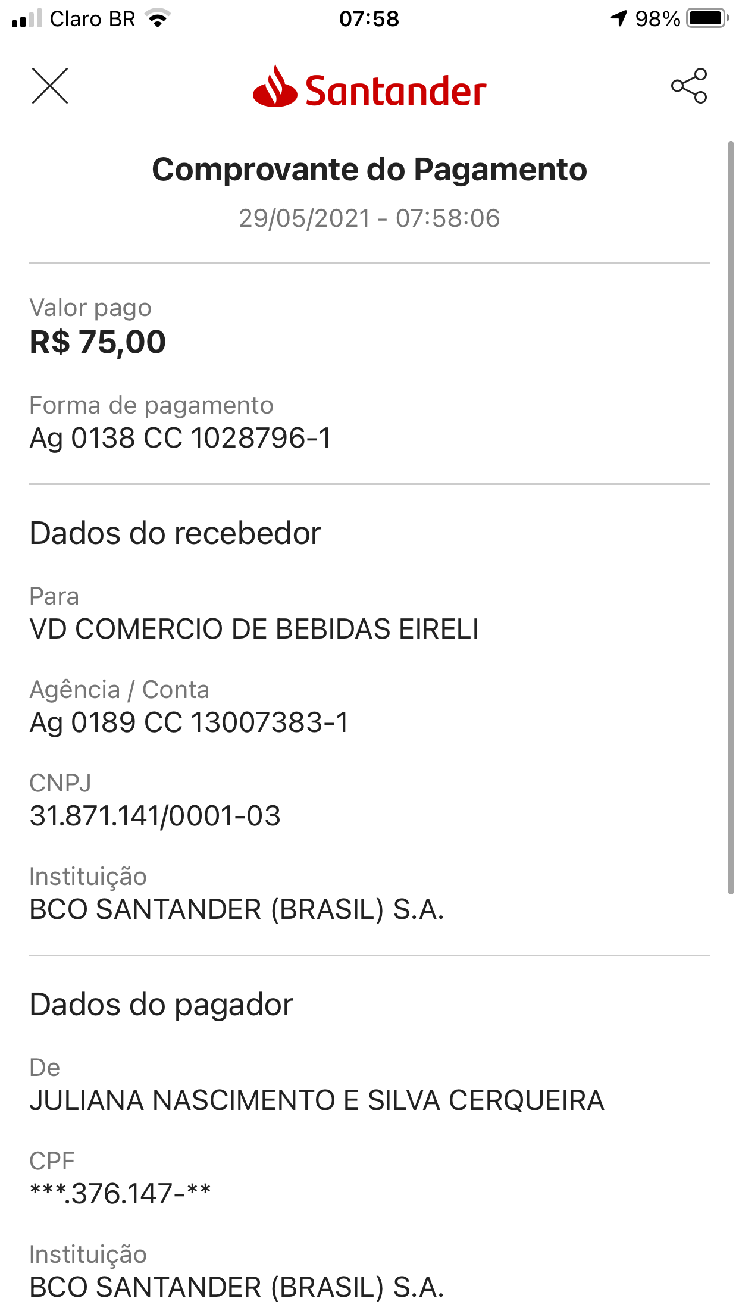This screenshot has height=1314, width=739.
Task: Tap the share receipt icon
Action: tap(689, 86)
